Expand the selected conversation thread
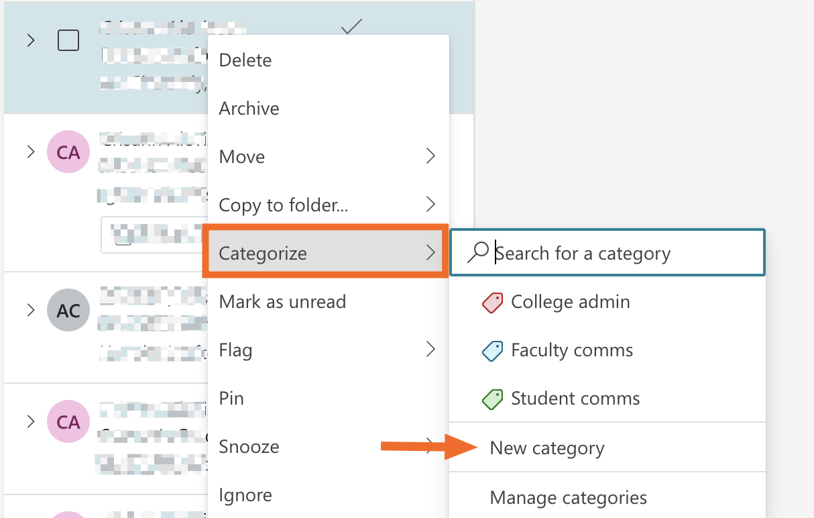This screenshot has width=814, height=518. (30, 40)
